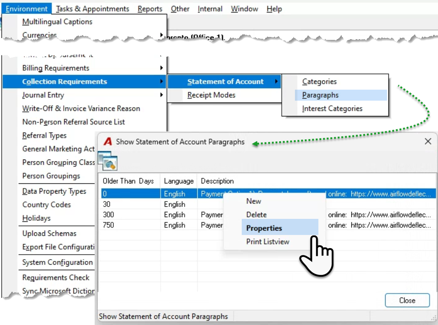Open System Configuration menu item
This screenshot has height=325, width=438.
49,262
